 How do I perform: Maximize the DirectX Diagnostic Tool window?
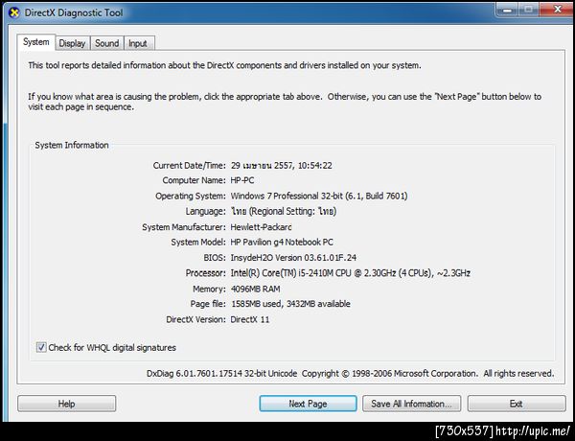pyautogui.click(x=529, y=10)
